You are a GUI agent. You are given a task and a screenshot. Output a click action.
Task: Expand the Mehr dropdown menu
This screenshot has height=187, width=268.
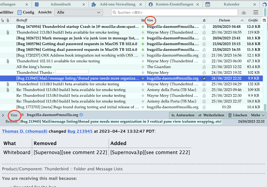[258, 115]
